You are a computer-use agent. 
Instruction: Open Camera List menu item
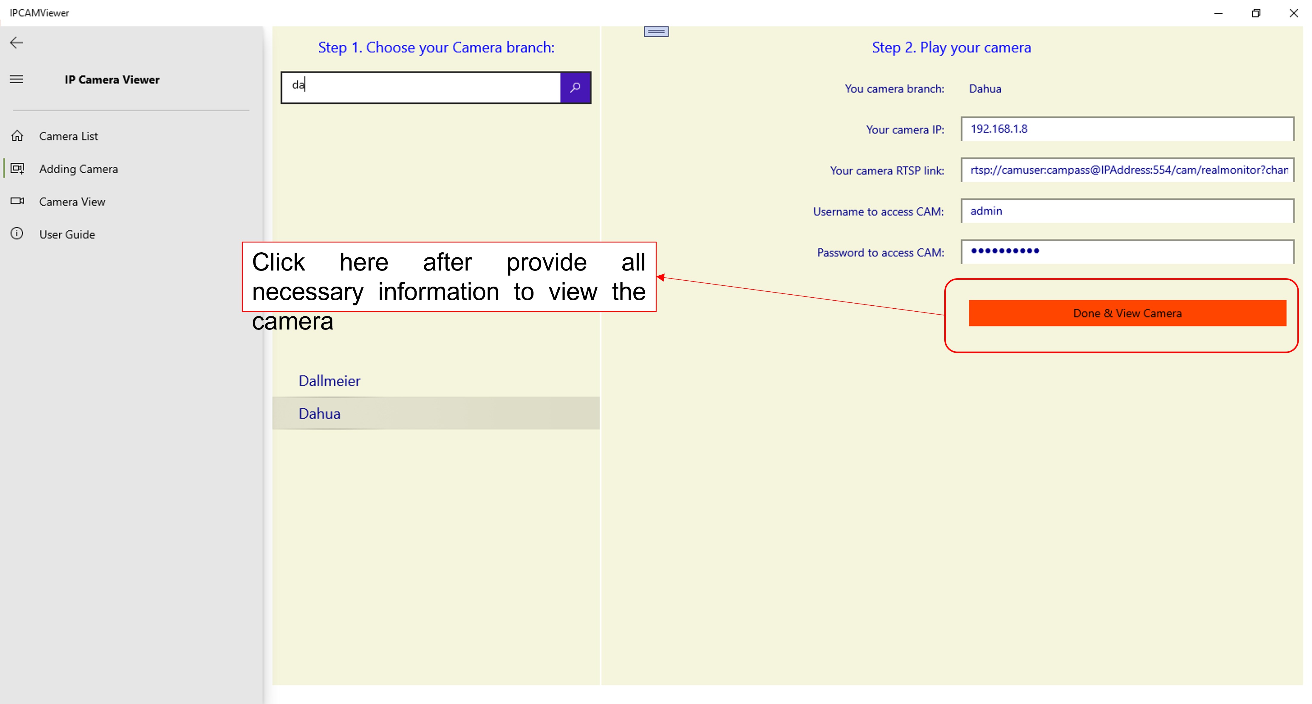(68, 136)
